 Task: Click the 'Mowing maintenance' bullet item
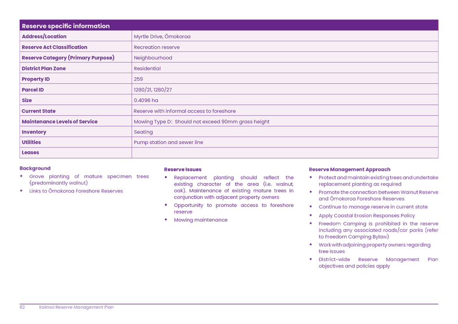[200, 220]
